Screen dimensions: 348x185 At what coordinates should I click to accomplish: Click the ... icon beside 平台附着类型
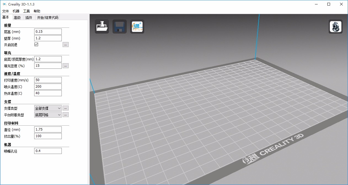click(65, 115)
